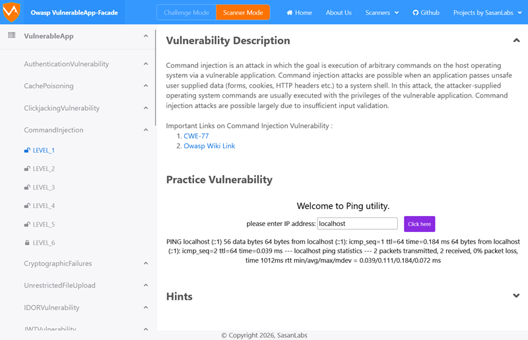This screenshot has width=528, height=340.
Task: Expand the Hints section chevron
Action: 516,296
